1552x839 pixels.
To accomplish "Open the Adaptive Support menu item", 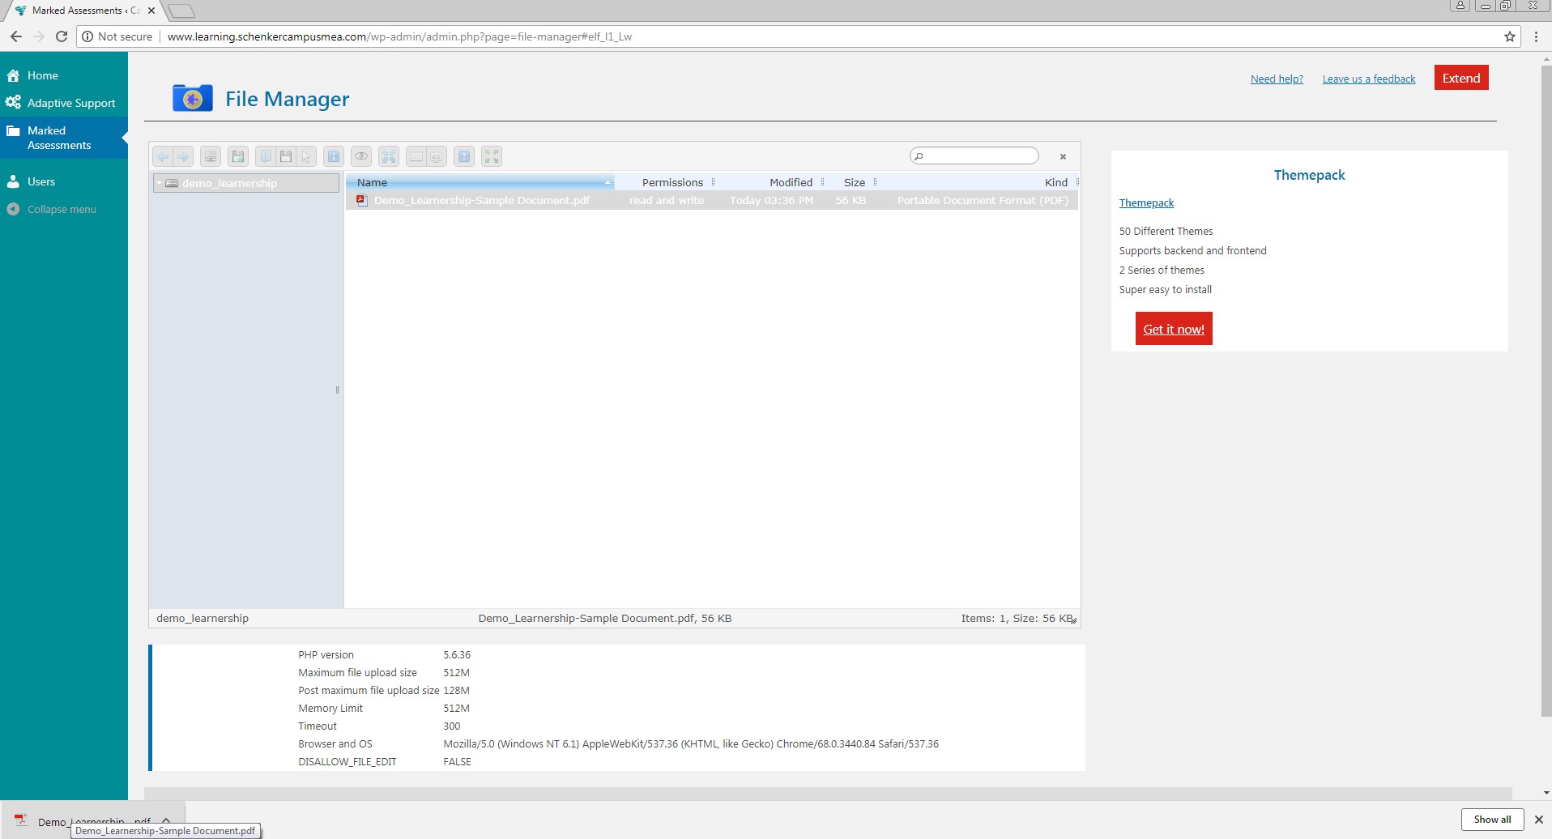I will coord(71,103).
